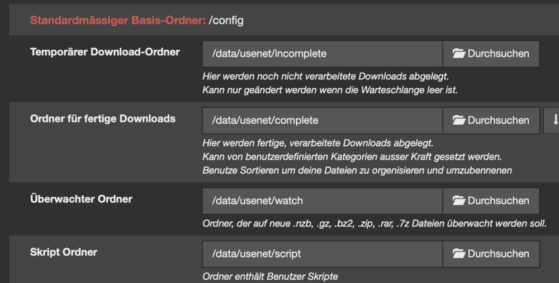Click the hint about Warteschlange being empty
Image resolution: width=559 pixels, height=283 pixels.
coord(330,90)
